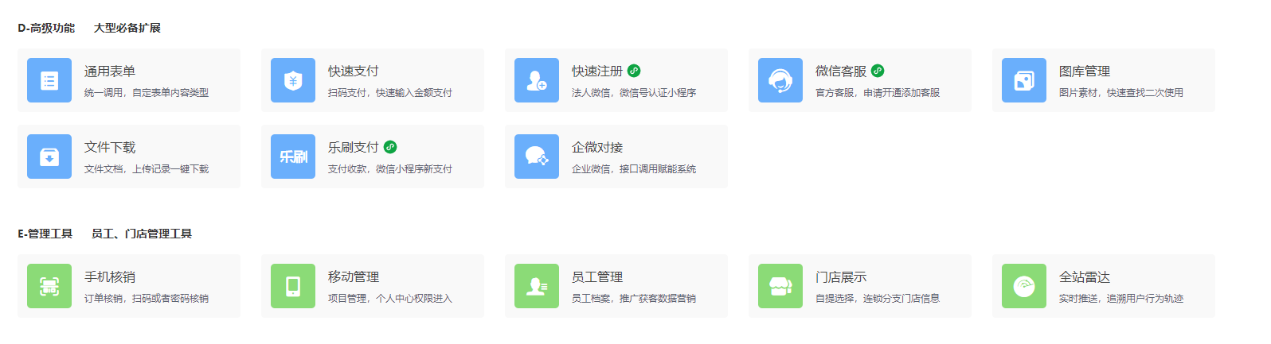Click mini-program badge next to 乐刷支付
The height and width of the screenshot is (344, 1271).
[390, 147]
